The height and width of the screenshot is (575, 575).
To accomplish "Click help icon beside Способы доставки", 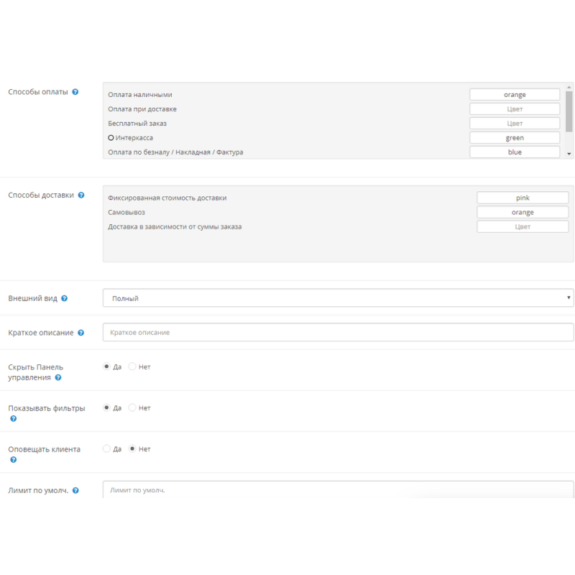I will tap(80, 195).
